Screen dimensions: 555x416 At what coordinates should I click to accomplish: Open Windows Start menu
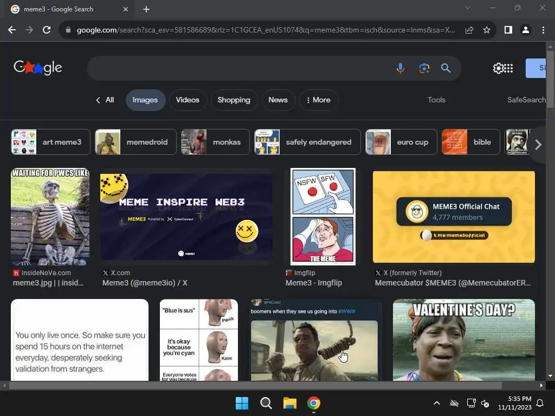coord(242,403)
